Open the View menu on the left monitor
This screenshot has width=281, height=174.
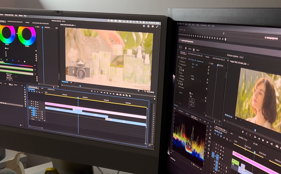click(x=16, y=15)
